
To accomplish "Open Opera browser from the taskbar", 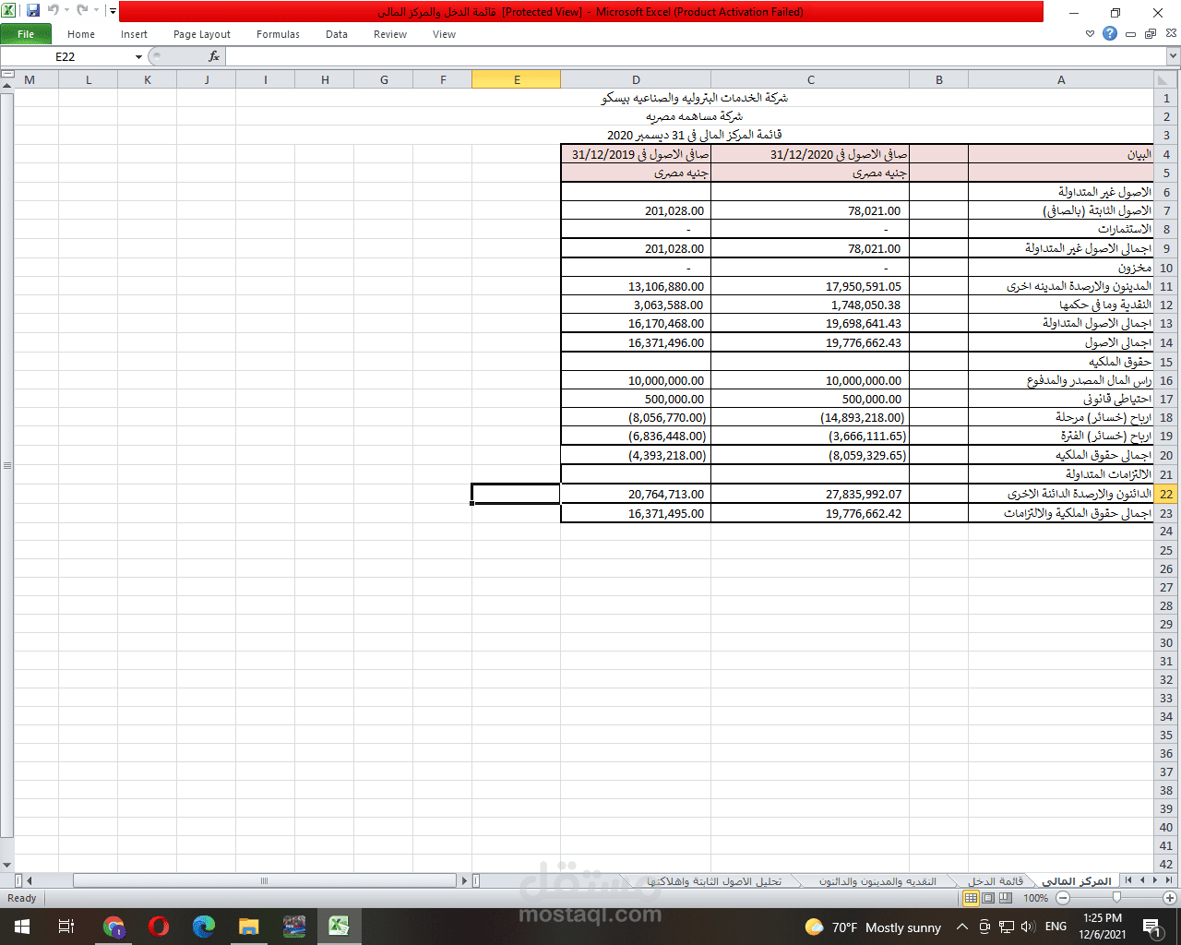I will click(159, 927).
